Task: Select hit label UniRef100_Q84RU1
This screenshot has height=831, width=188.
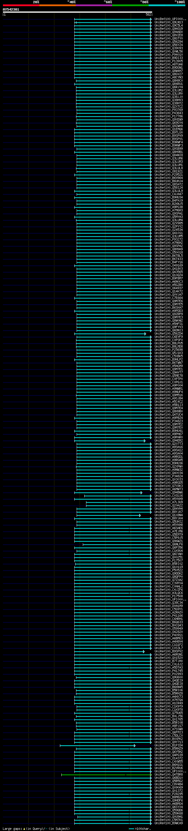Action: click(x=169, y=84)
